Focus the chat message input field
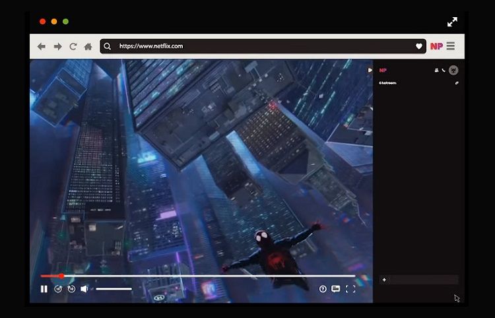 point(418,280)
